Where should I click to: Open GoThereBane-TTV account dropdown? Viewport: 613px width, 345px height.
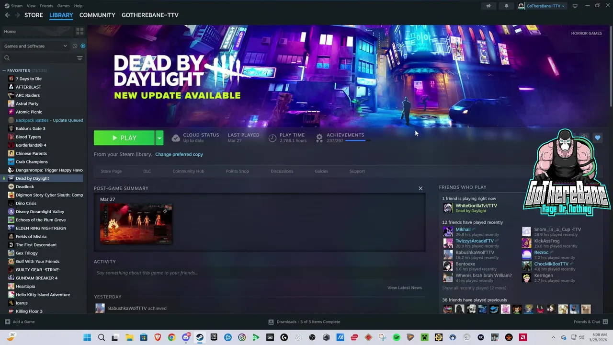click(541, 6)
